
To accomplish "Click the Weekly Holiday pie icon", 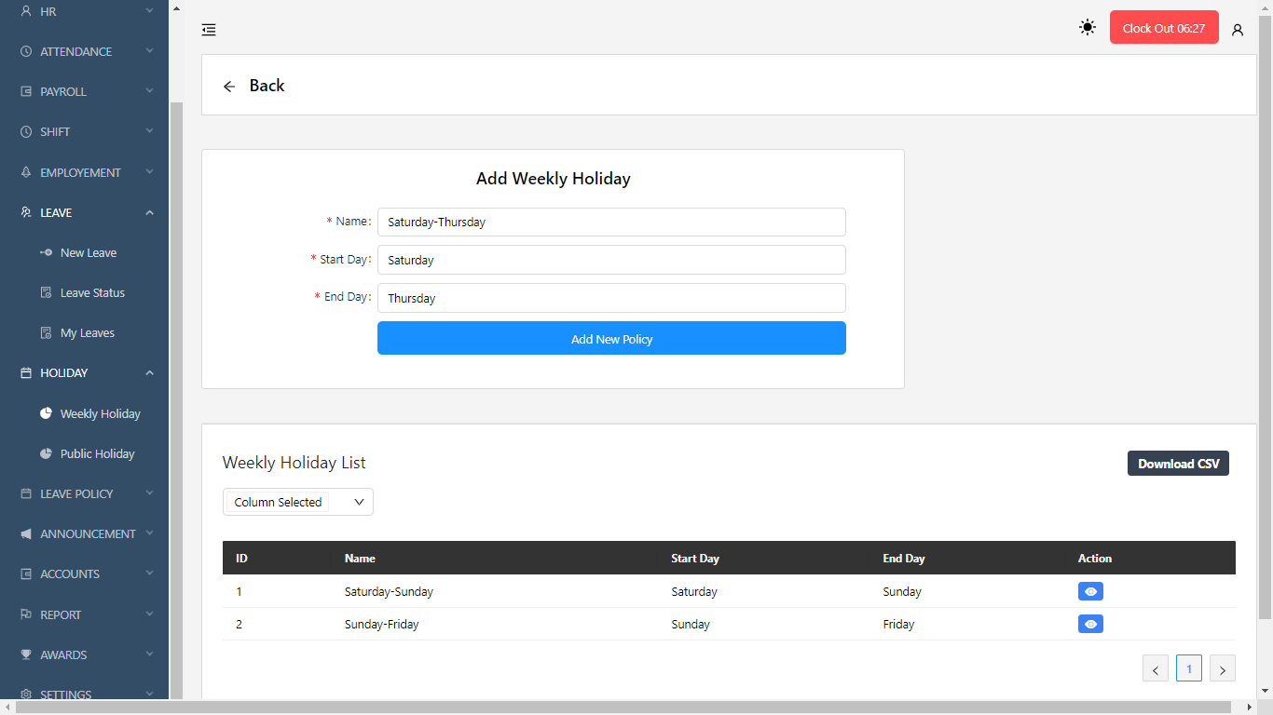I will click(46, 413).
